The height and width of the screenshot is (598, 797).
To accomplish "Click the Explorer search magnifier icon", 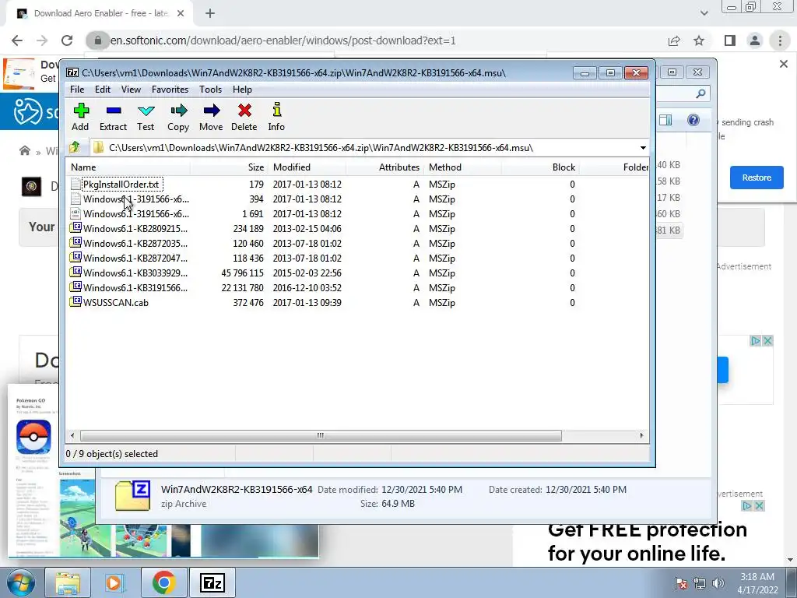I will tap(700, 93).
